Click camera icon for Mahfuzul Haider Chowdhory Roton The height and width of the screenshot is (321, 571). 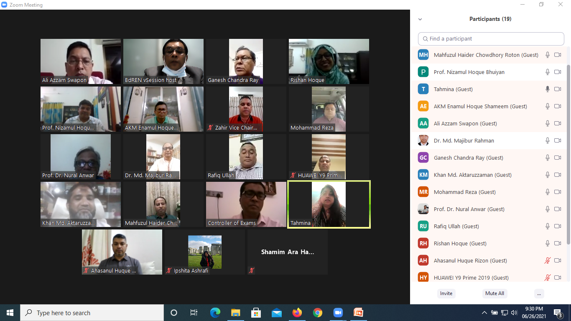tap(558, 55)
